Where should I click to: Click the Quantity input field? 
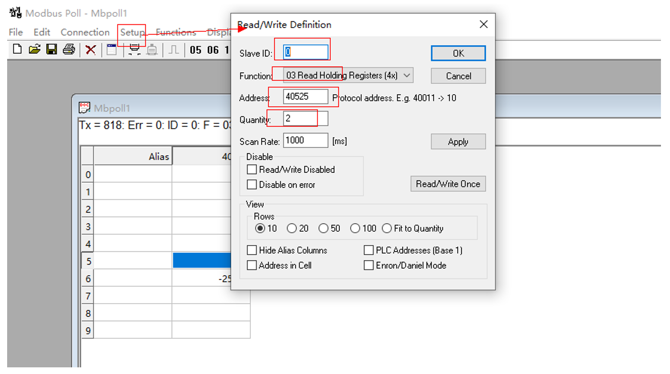(305, 118)
